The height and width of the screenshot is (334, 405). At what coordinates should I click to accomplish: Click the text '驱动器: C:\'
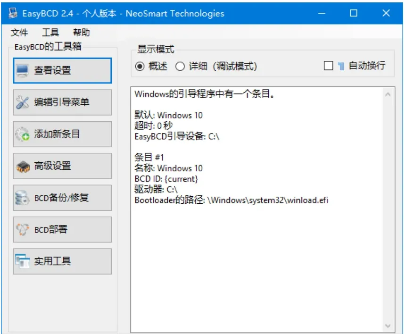(156, 190)
